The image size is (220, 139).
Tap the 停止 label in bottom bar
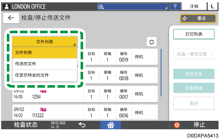pyautogui.click(x=199, y=125)
